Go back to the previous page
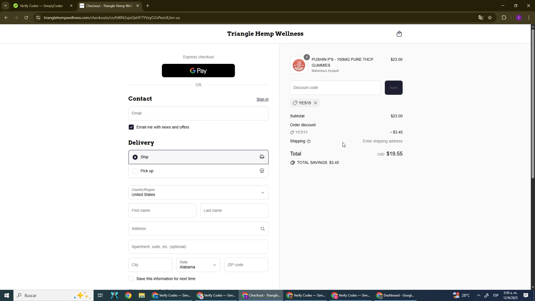Viewport: 535px width, 301px height. [x=6, y=17]
